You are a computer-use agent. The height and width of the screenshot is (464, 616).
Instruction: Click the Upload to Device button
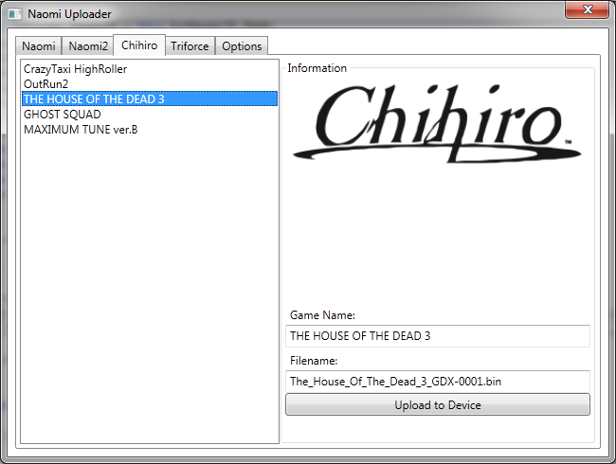pos(438,404)
